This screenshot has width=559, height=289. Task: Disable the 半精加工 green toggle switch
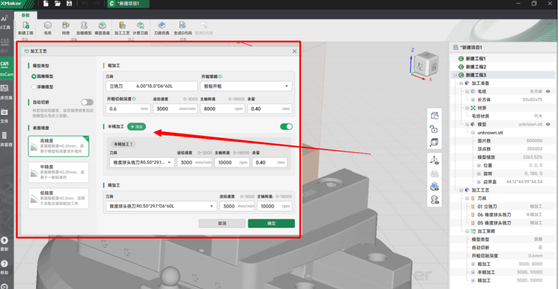[x=286, y=126]
